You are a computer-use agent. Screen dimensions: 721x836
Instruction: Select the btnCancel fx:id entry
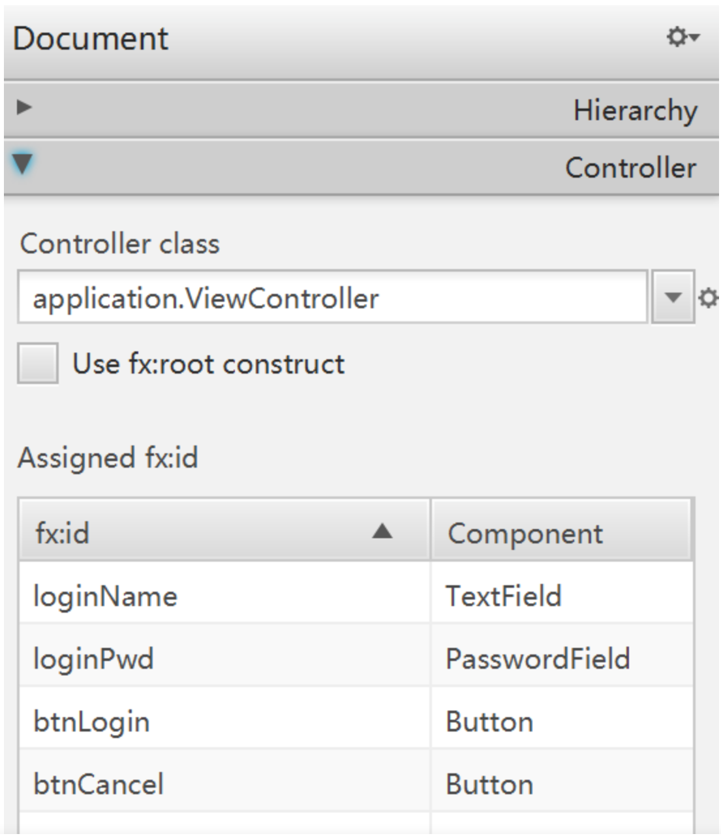click(x=99, y=784)
